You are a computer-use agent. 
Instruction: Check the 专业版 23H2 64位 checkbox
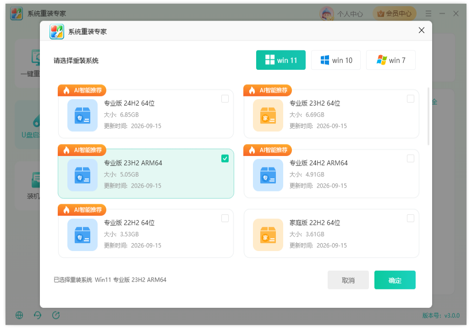click(410, 99)
